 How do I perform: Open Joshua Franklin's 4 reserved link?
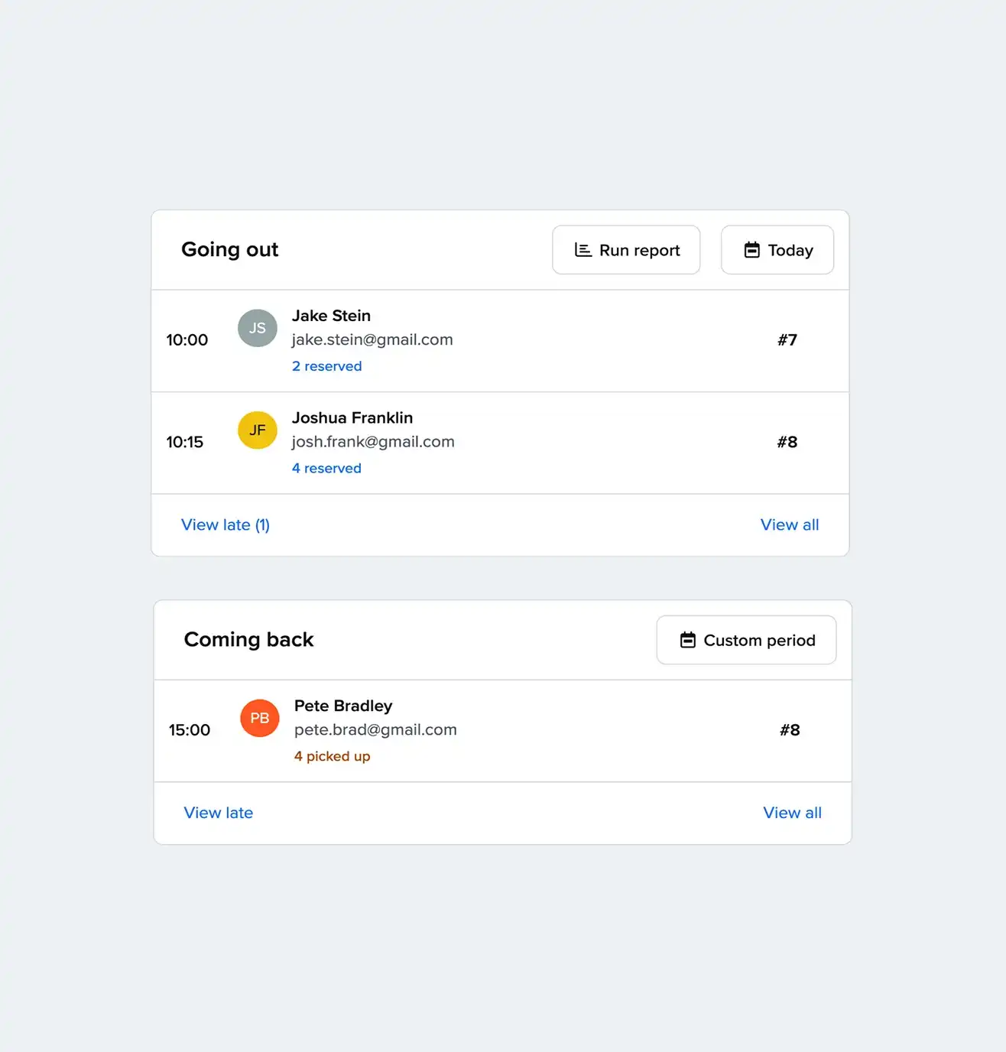pos(326,468)
